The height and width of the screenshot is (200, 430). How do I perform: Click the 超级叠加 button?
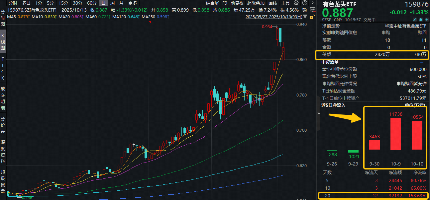point(256,3)
